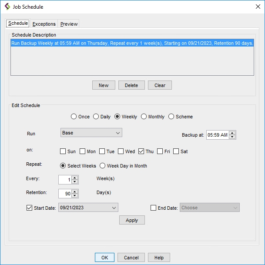Select the highlighted schedule description entry
The height and width of the screenshot is (265, 265).
coord(132,44)
